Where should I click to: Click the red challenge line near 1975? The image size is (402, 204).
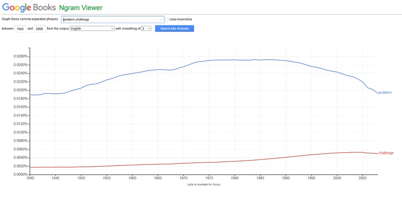pyautogui.click(x=209, y=162)
